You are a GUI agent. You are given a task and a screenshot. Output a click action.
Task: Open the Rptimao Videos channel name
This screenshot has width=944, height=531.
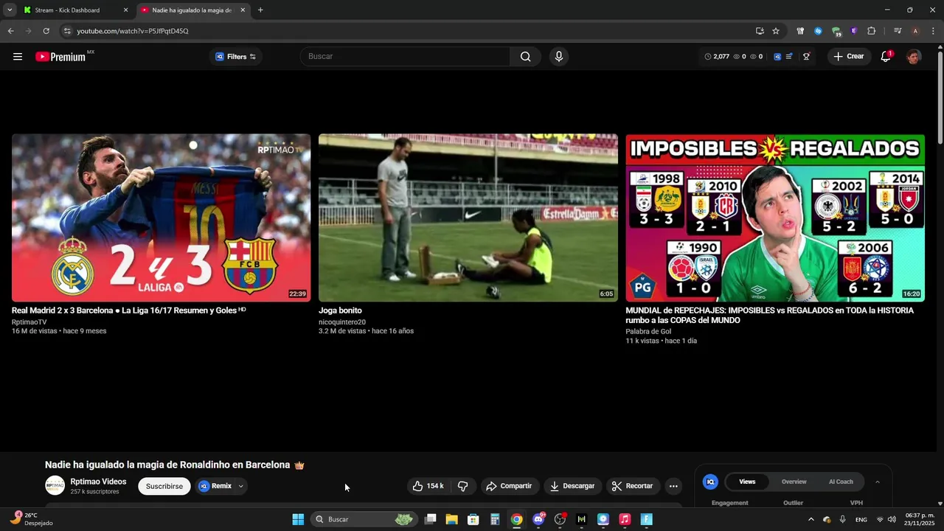(x=98, y=482)
